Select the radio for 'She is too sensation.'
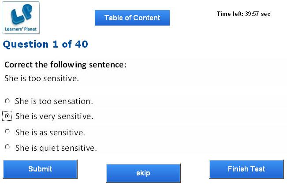 (7, 101)
